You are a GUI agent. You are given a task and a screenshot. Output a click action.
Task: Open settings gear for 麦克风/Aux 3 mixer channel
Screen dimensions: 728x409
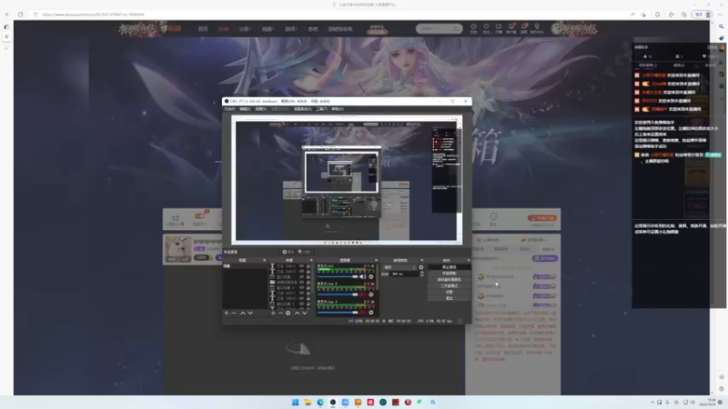pos(371,313)
